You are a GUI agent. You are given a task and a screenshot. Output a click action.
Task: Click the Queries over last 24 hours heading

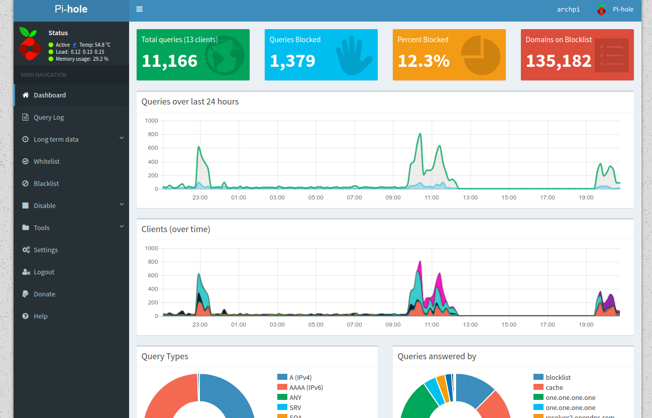[190, 101]
